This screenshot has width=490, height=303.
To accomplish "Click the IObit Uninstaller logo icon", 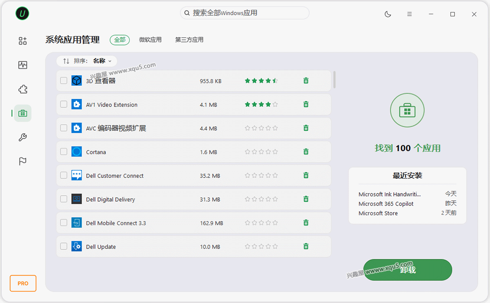I will click(22, 13).
